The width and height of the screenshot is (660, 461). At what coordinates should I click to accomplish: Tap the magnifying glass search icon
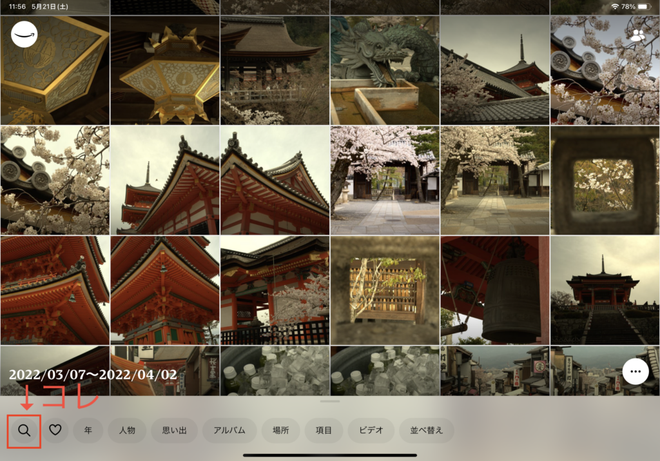coord(24,430)
